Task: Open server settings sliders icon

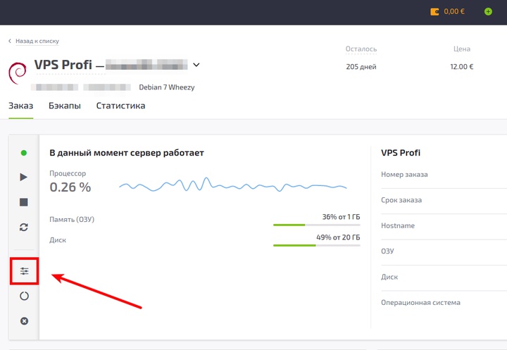Action: [x=24, y=271]
